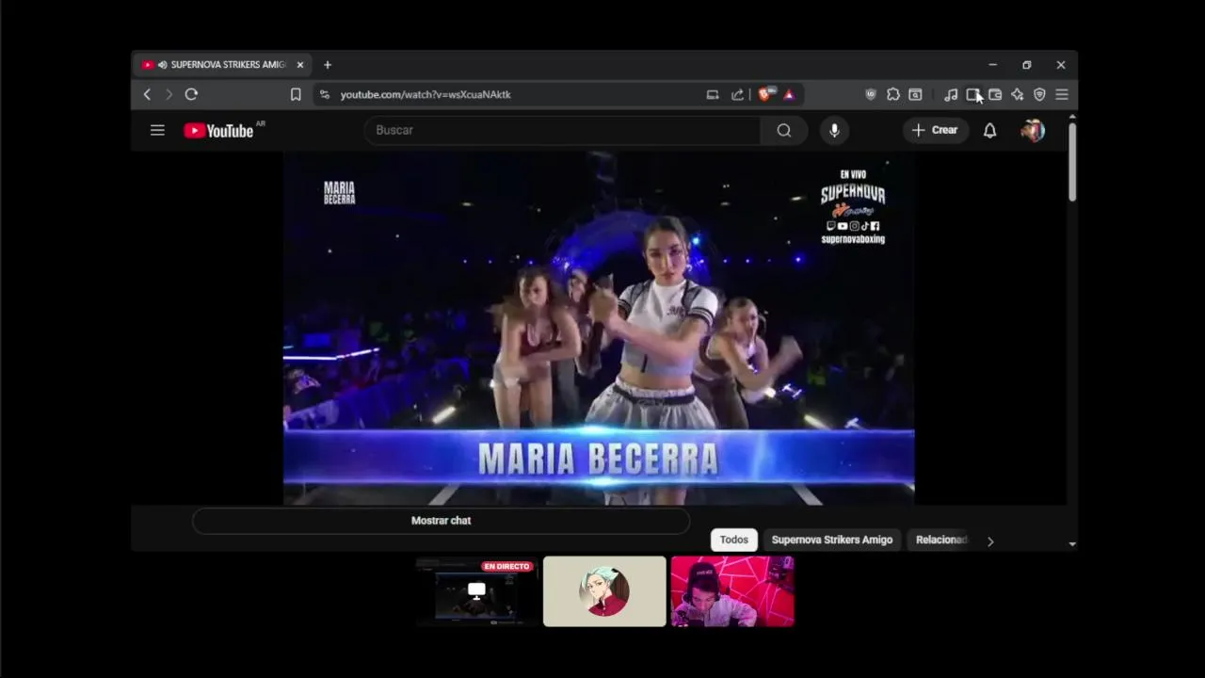
Task: Open the Brave Wallet icon
Action: coord(995,94)
